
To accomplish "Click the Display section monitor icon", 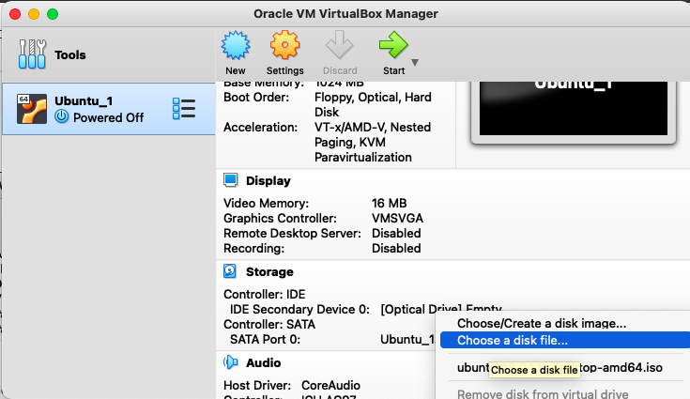I will coord(231,180).
